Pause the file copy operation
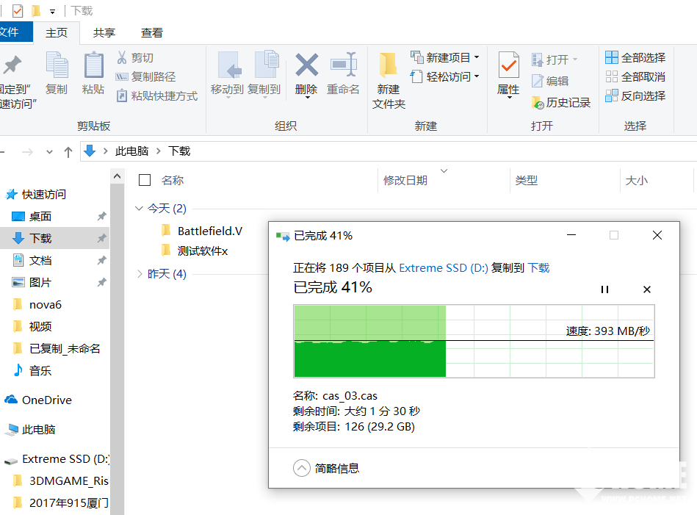The height and width of the screenshot is (515, 697). point(604,289)
